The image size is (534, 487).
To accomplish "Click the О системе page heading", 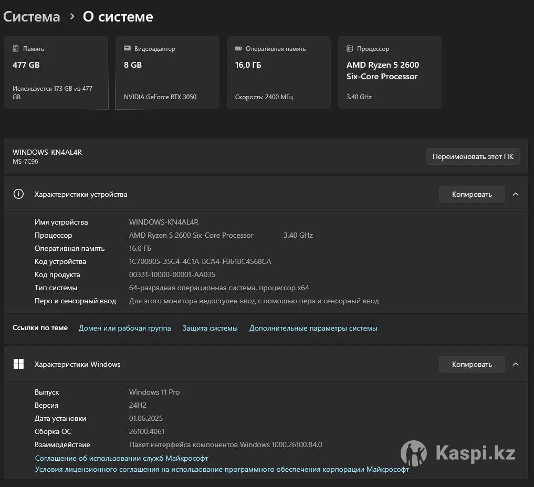I will point(118,17).
